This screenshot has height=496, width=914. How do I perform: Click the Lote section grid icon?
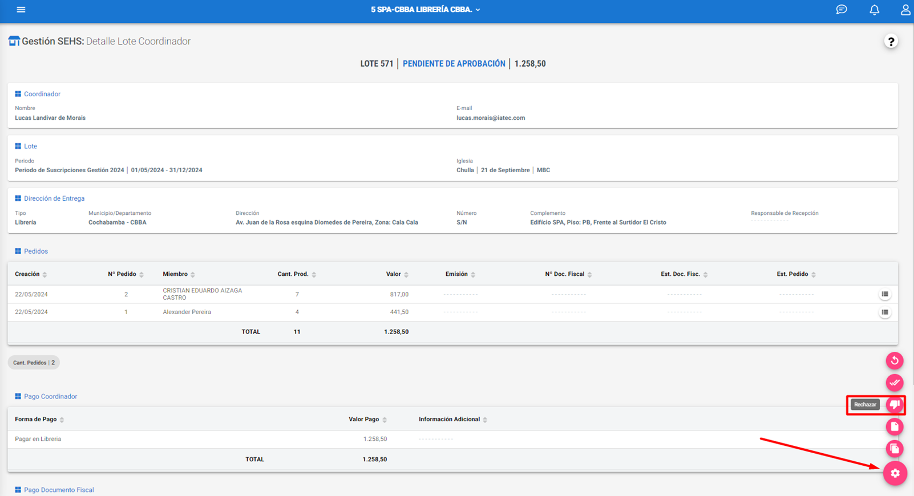click(x=18, y=147)
